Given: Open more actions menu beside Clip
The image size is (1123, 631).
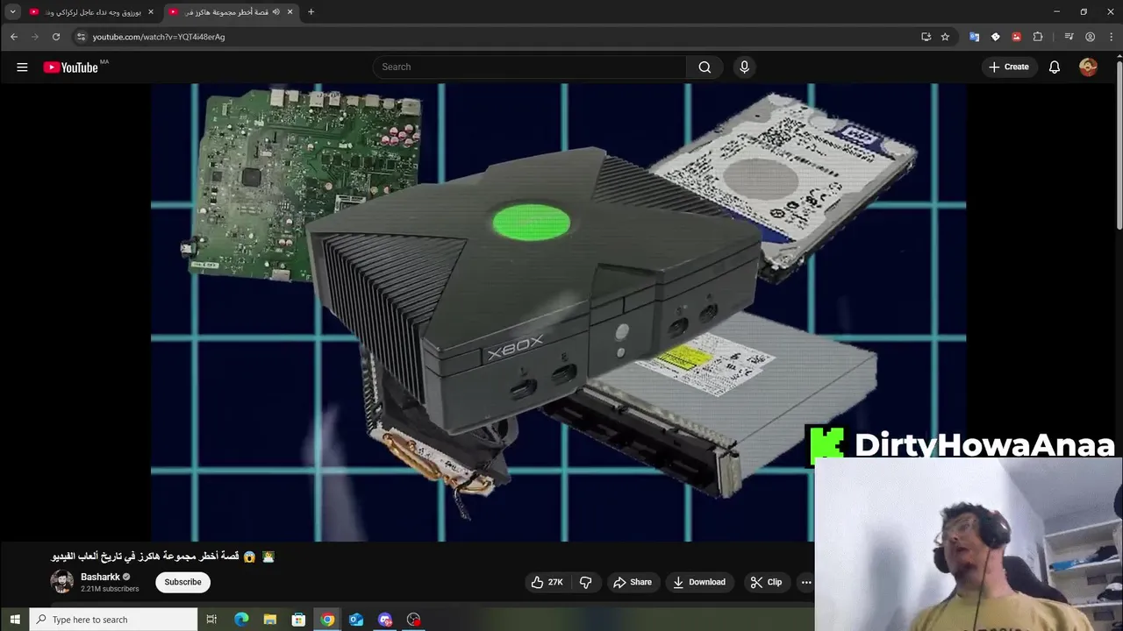Looking at the screenshot, I should (x=806, y=582).
